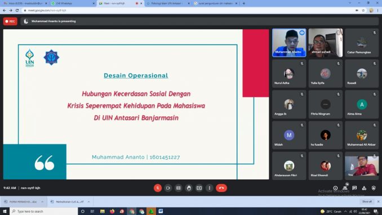This screenshot has height=215, width=382.
Task: Switch to the WhatsApp browser tab
Action: [72, 3]
